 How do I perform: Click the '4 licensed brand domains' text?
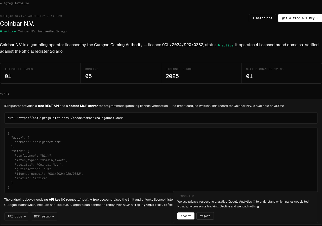pyautogui.click(x=279, y=45)
